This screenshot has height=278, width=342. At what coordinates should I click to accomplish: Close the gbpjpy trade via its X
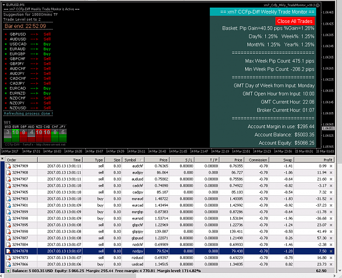(331, 231)
